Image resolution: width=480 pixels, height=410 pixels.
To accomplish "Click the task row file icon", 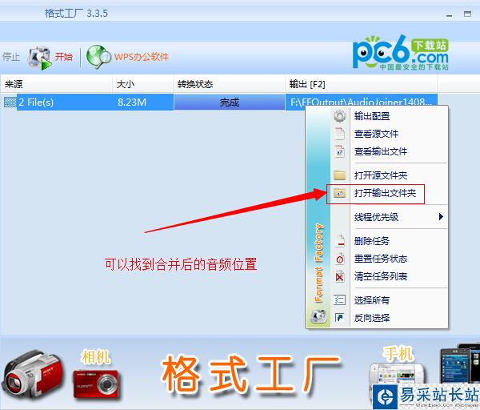I will (x=10, y=102).
